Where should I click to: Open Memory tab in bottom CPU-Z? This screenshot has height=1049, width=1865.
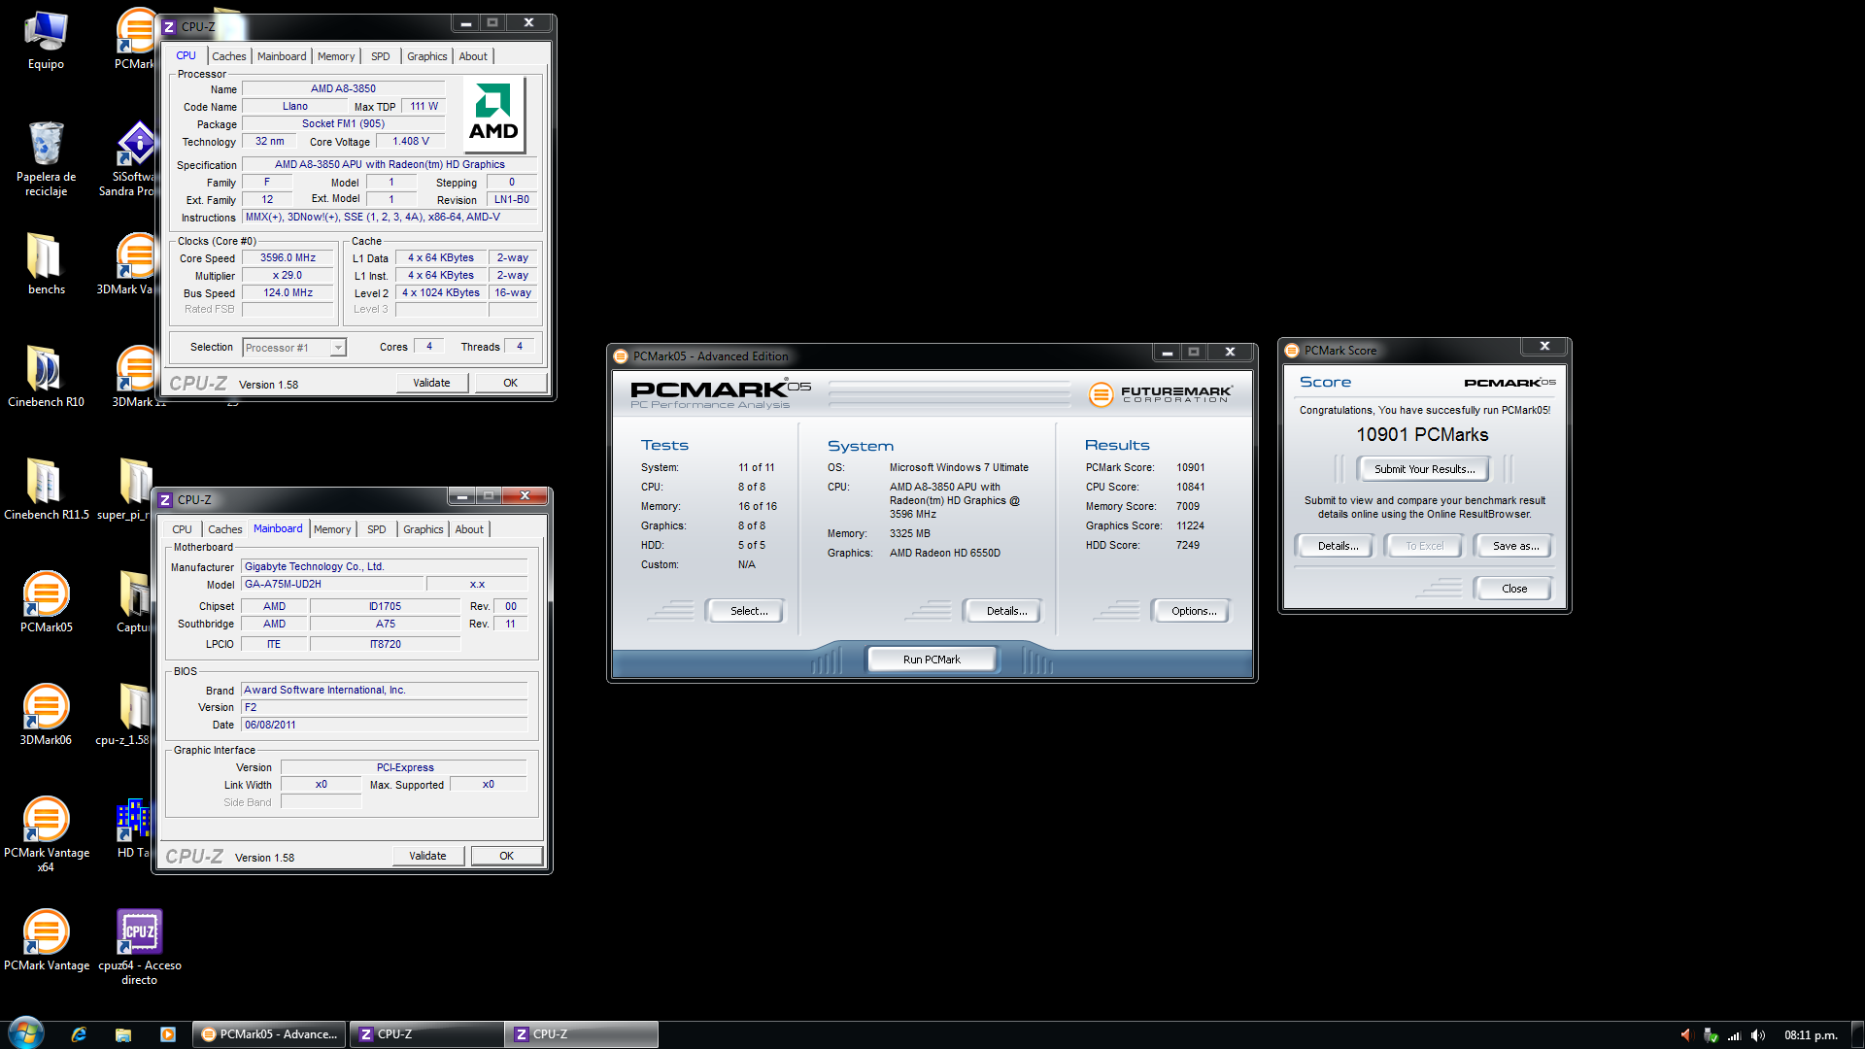332,529
